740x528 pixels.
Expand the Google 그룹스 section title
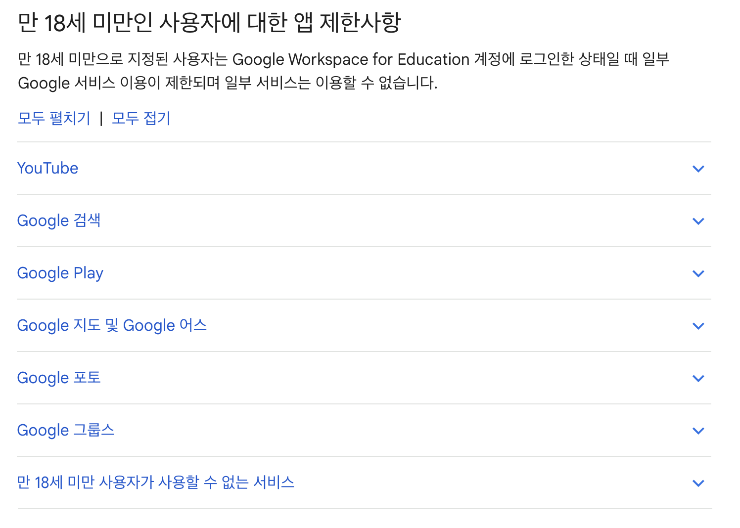pos(66,430)
